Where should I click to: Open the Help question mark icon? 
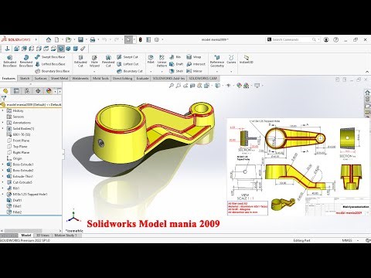click(335, 39)
